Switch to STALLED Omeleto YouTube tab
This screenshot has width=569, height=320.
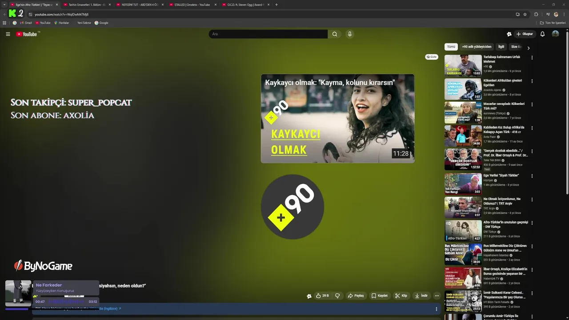pos(192,4)
